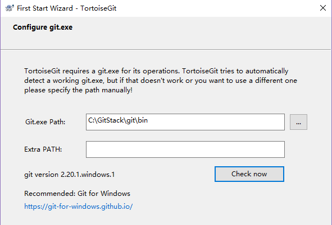
Task: Click the 'First Start Wizard - TortoiseGit' title
Action: (x=66, y=8)
